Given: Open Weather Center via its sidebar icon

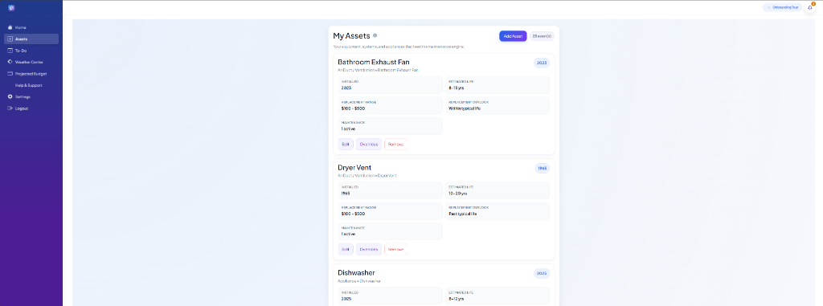Looking at the screenshot, I should click(10, 62).
